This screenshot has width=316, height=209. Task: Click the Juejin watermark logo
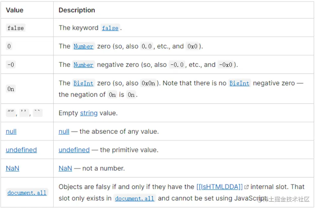coord(260,199)
